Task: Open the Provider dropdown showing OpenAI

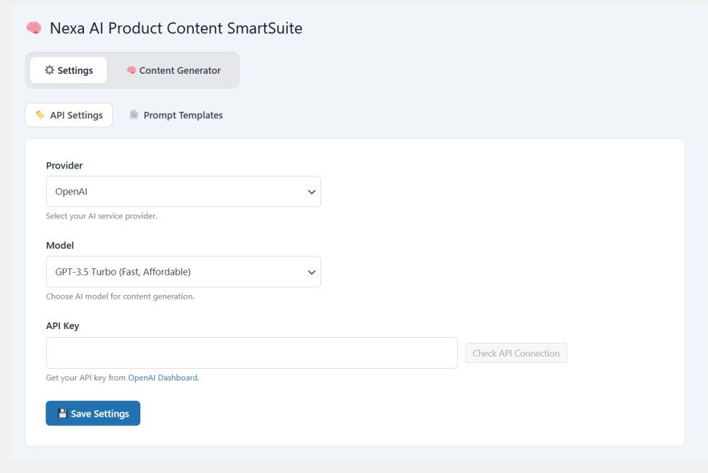Action: [x=183, y=192]
